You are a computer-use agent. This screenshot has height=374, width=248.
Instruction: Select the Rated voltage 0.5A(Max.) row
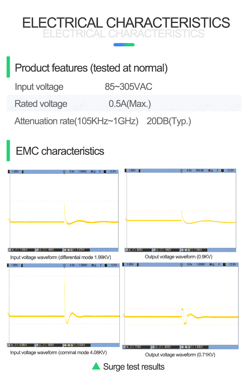(124, 103)
